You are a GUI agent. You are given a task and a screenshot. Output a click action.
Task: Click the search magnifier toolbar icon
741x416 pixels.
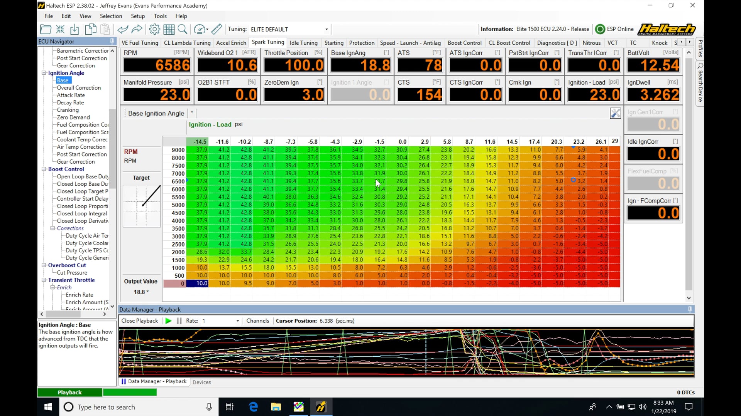point(182,29)
